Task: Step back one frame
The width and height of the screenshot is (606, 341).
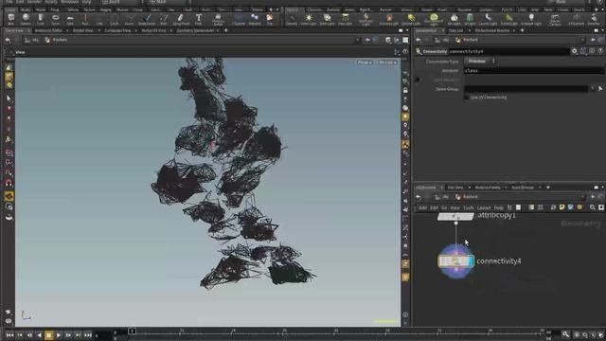Action: [x=29, y=335]
